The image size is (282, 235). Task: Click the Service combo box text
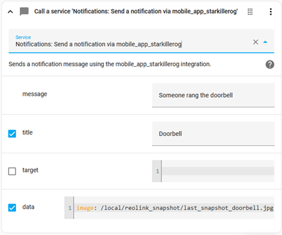[x=99, y=44]
